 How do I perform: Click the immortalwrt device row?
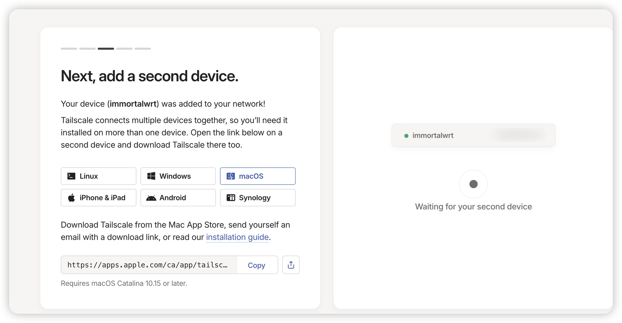click(473, 135)
